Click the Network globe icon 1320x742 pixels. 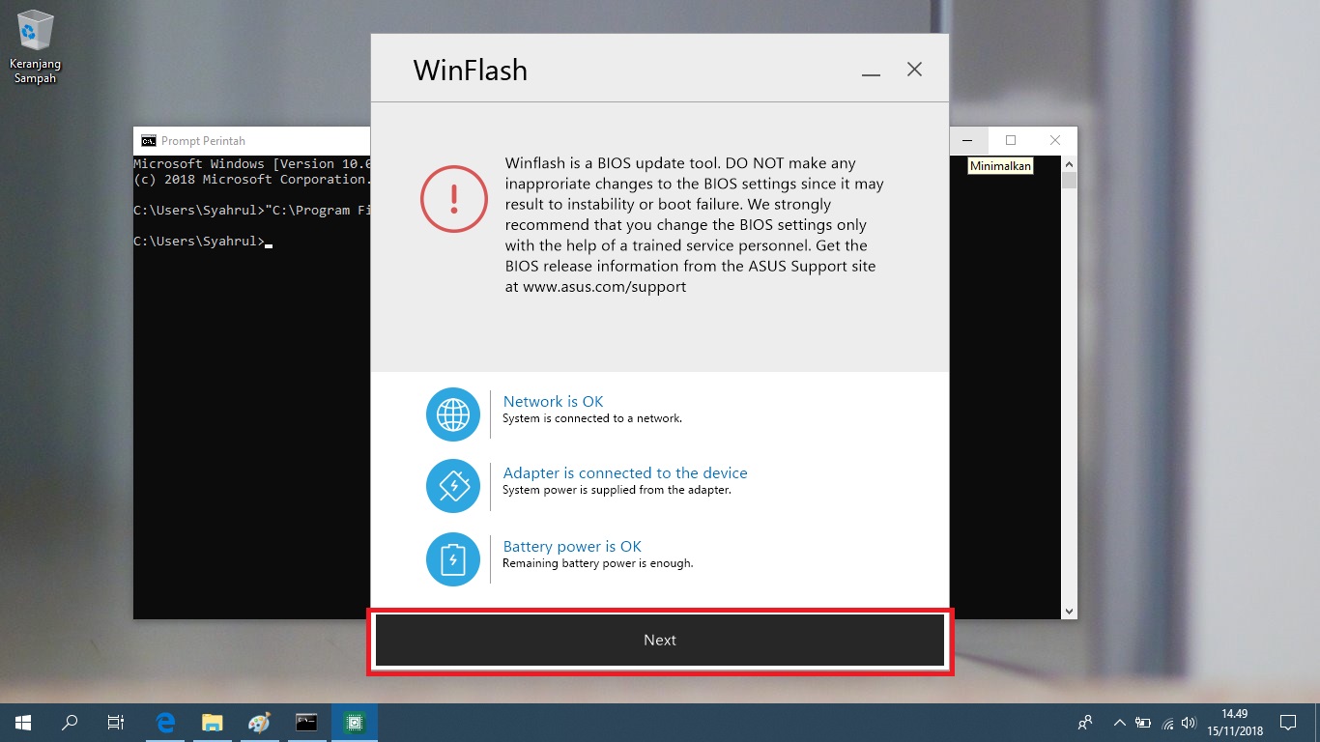point(453,414)
